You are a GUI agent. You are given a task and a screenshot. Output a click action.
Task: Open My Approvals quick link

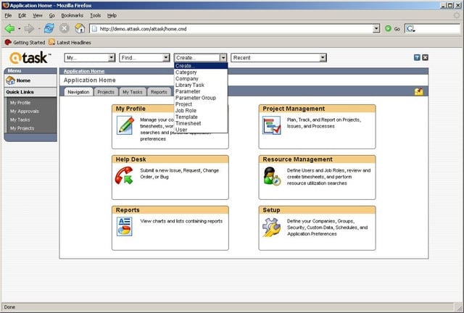pyautogui.click(x=24, y=112)
